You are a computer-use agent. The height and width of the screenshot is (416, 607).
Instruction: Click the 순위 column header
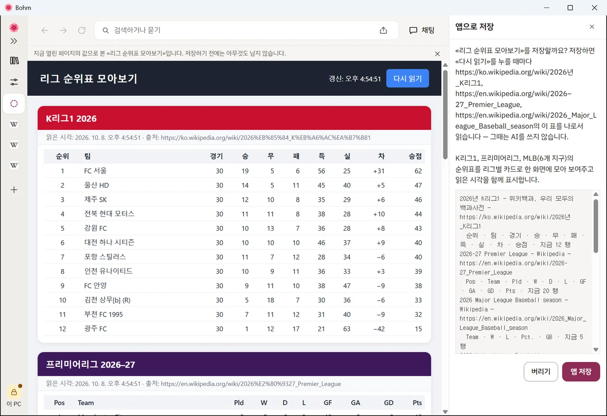click(63, 156)
